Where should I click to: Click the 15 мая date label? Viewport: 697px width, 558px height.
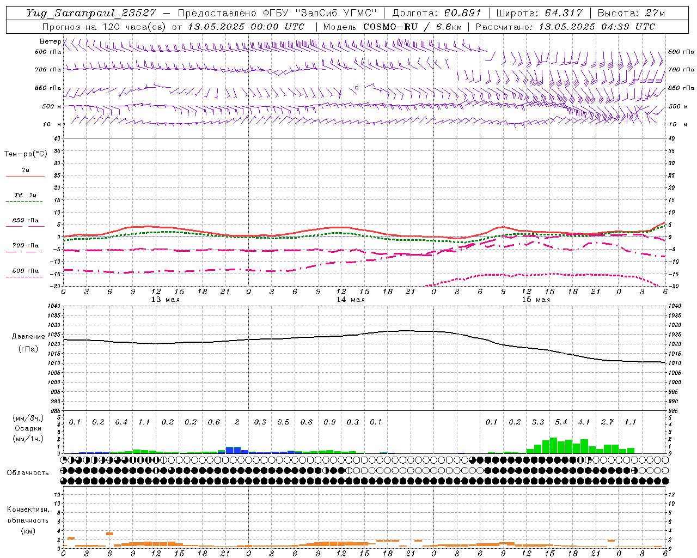(536, 300)
